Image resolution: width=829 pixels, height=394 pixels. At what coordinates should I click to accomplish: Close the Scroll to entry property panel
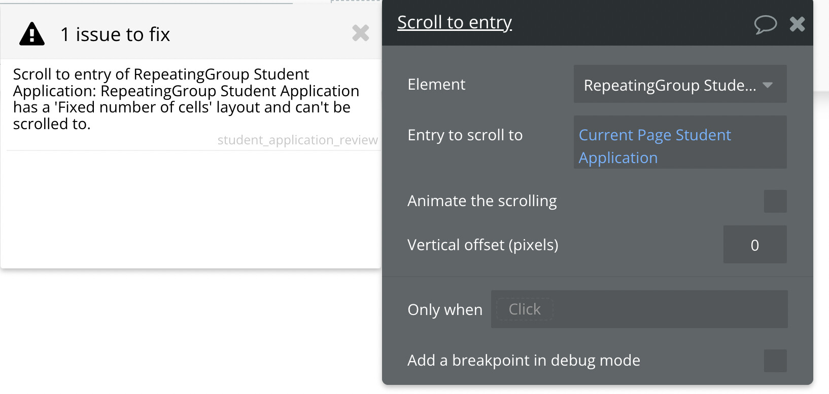click(x=797, y=24)
